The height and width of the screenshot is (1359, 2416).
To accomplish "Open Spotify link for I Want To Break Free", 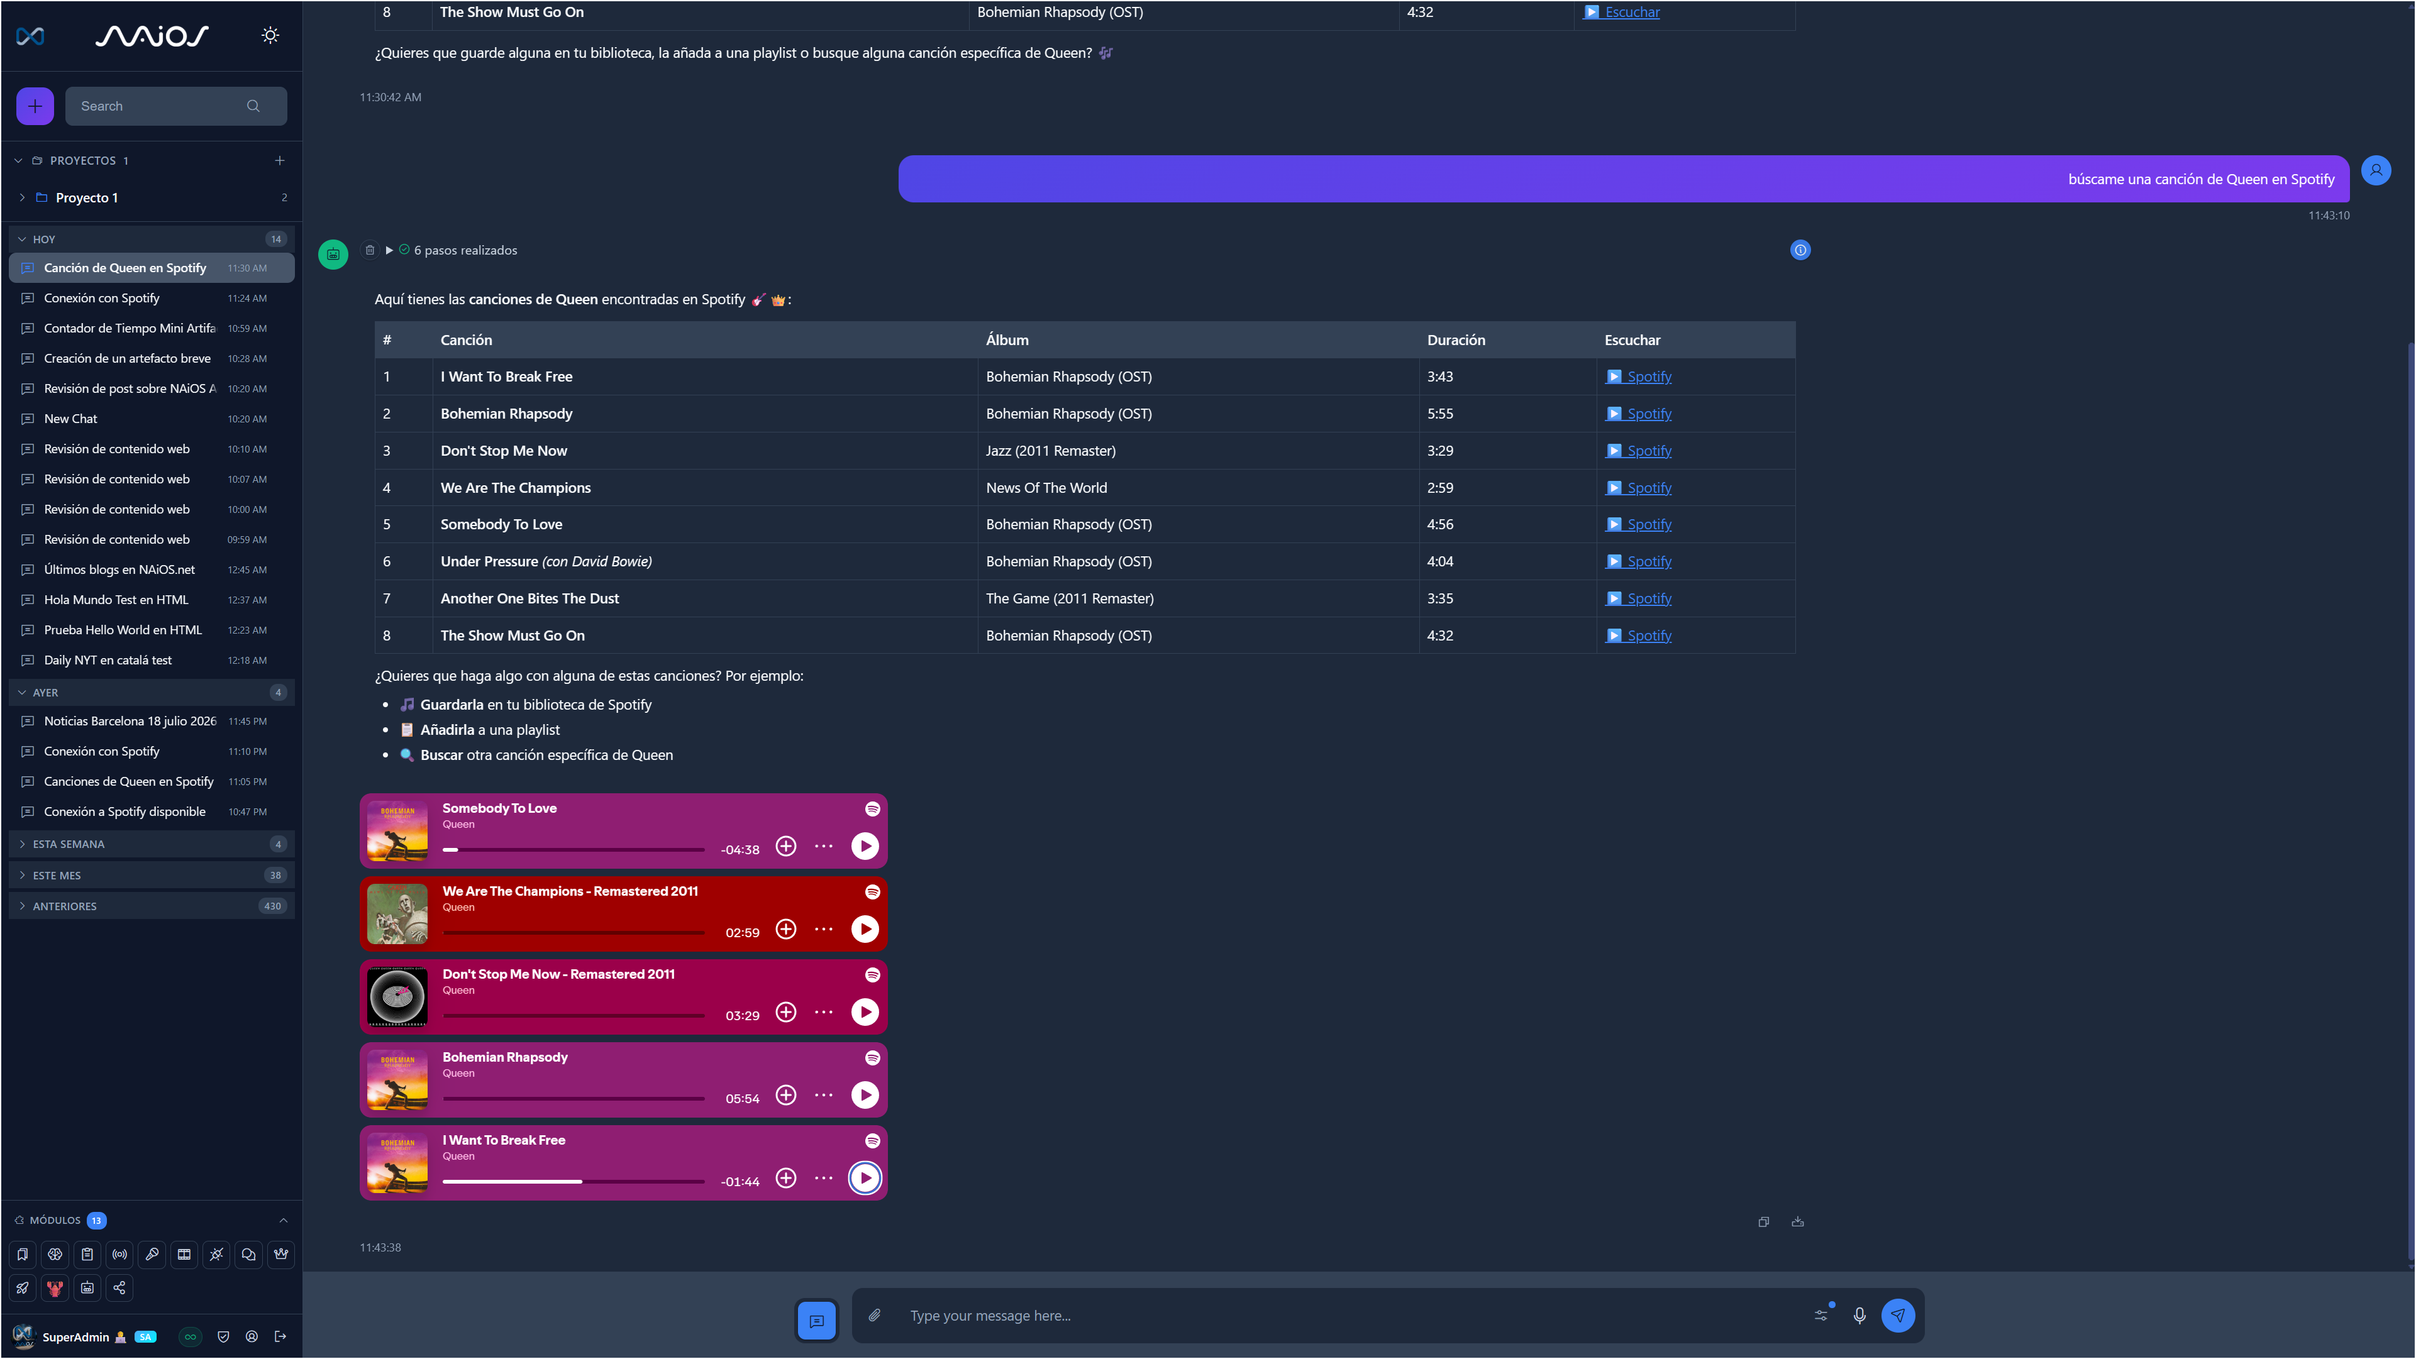I will pyautogui.click(x=1639, y=377).
